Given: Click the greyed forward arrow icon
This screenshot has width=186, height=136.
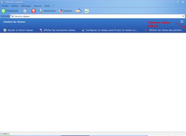Looking at the screenshot, I should pos(25,11).
